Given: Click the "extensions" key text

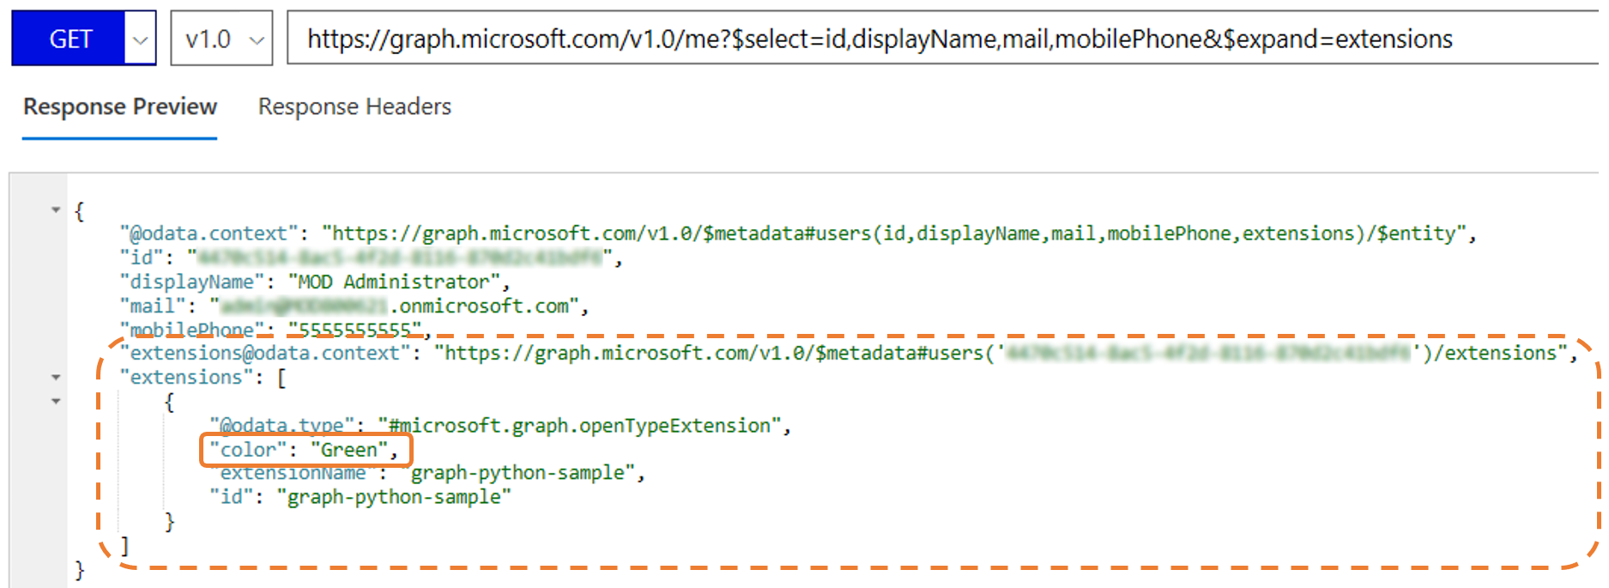Looking at the screenshot, I should tap(186, 377).
